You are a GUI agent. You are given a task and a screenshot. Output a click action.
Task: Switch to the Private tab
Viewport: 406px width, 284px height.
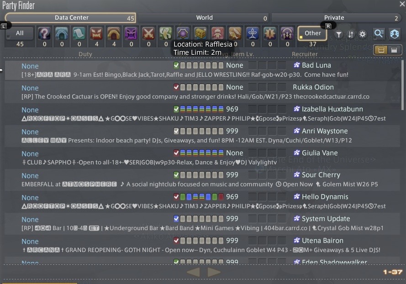point(336,18)
